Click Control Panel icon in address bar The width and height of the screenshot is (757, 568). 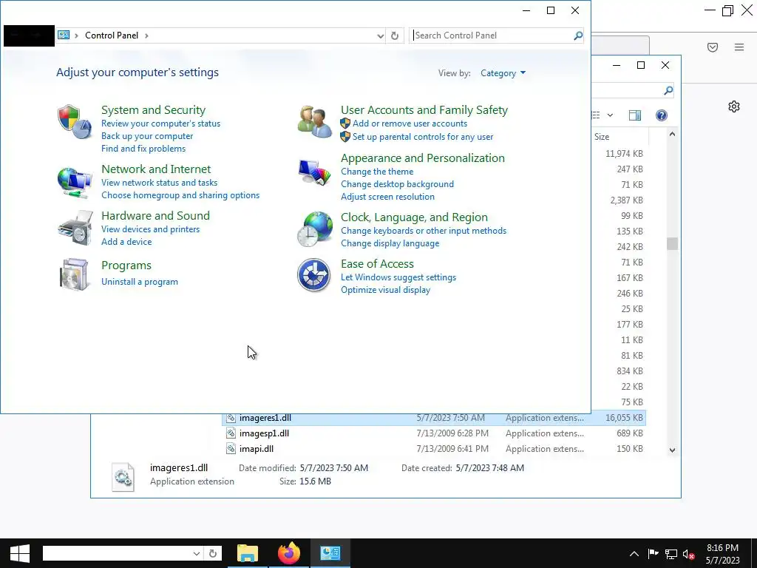click(64, 35)
